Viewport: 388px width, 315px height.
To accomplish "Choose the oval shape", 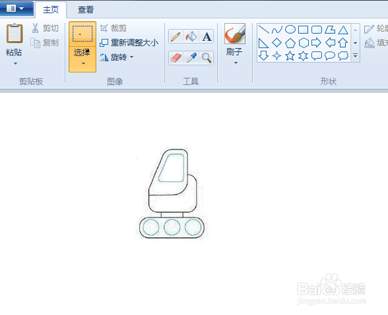I will click(x=290, y=30).
